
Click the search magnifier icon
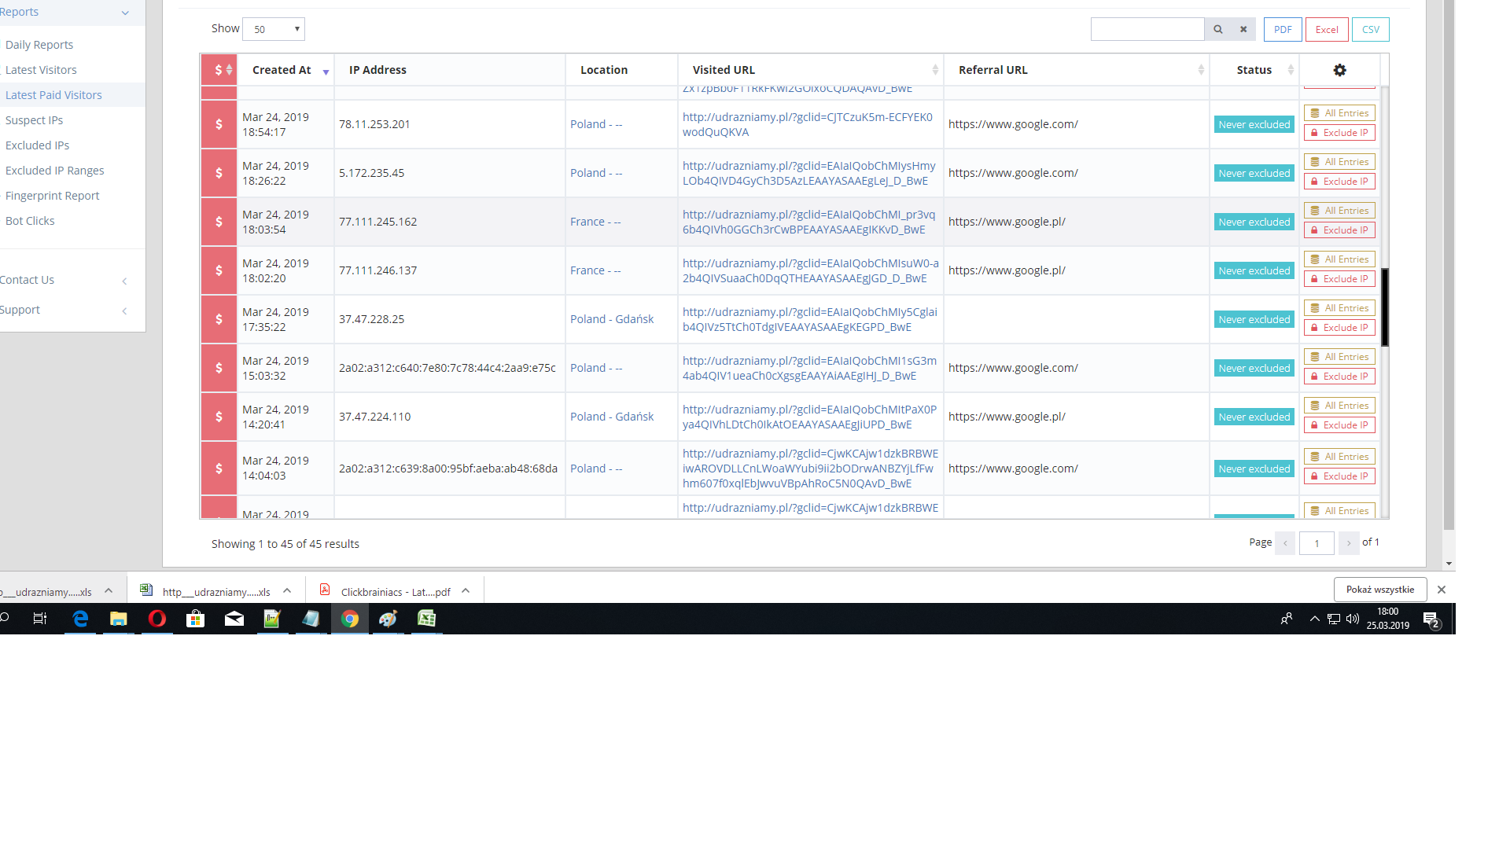pyautogui.click(x=1217, y=29)
